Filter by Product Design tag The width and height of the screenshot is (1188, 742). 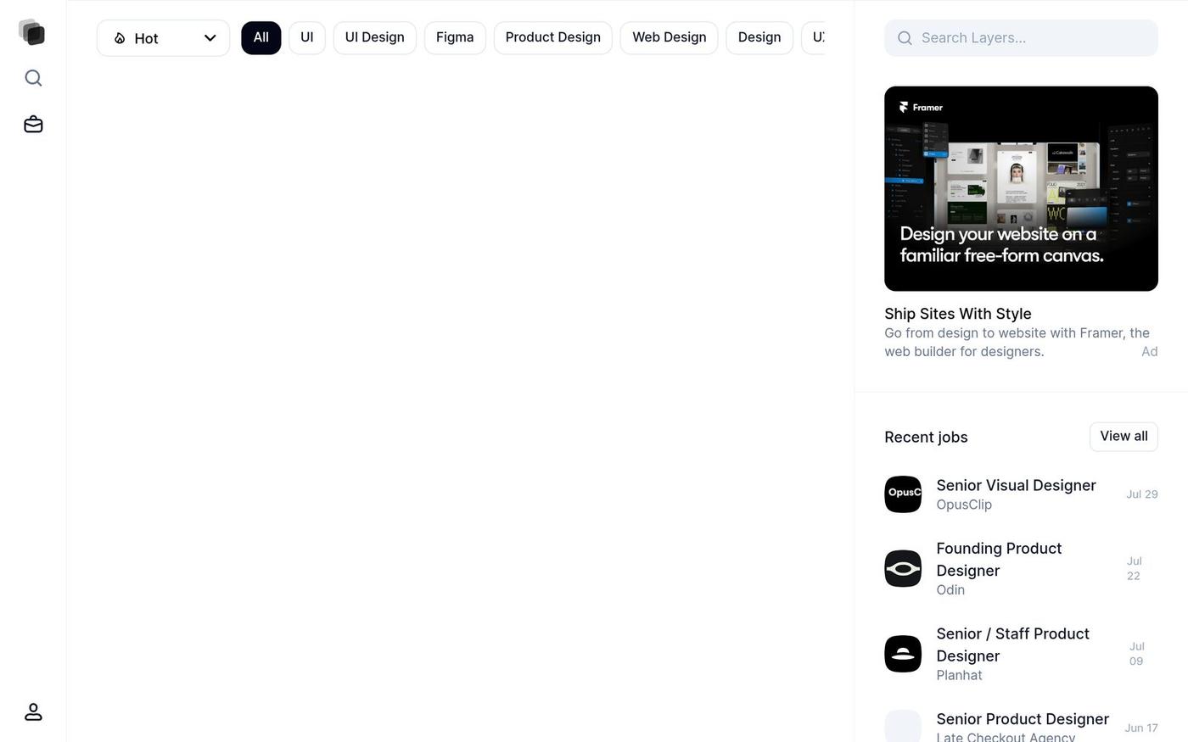[552, 38]
